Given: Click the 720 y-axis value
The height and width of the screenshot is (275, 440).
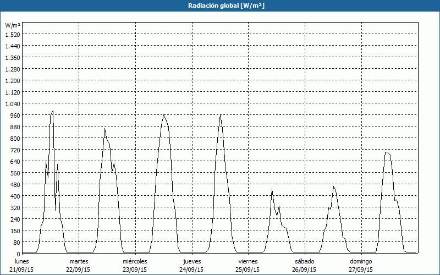Looking at the screenshot, I should 16,150.
